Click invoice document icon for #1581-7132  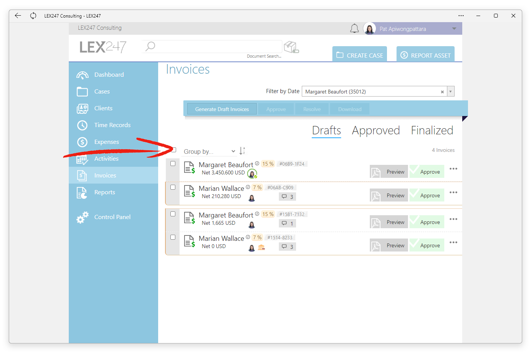click(189, 218)
